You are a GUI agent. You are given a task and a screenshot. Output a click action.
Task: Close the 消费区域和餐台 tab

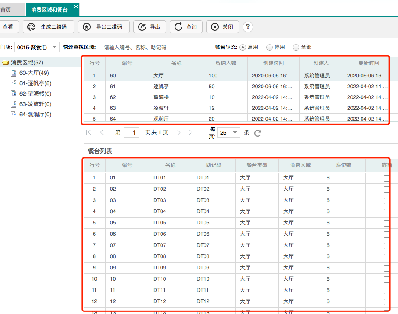point(76,6)
